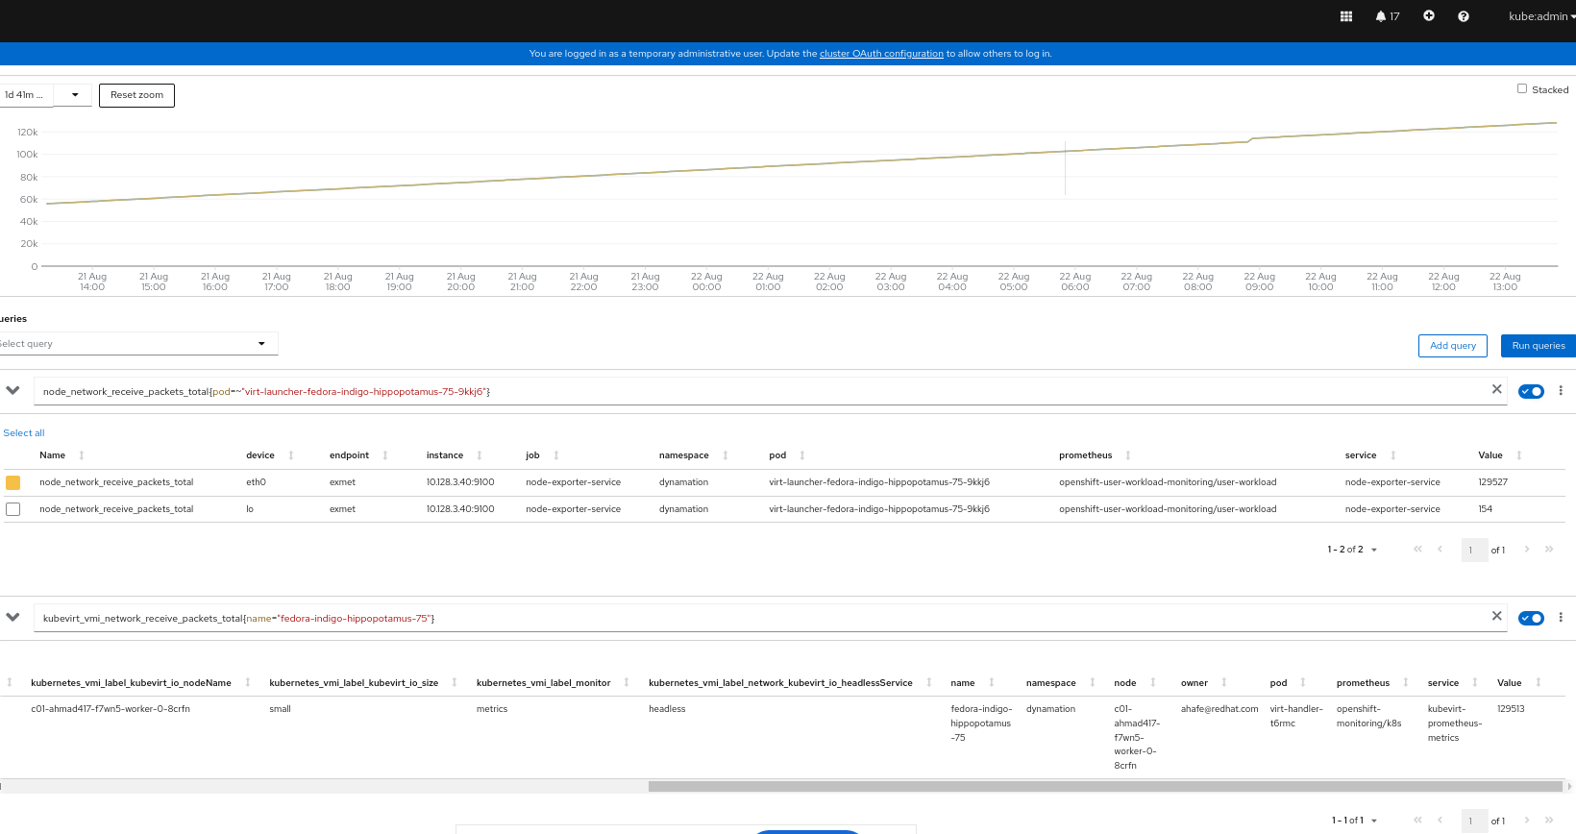Toggle eth0 series color swatch
The width and height of the screenshot is (1576, 834).
pyautogui.click(x=12, y=482)
